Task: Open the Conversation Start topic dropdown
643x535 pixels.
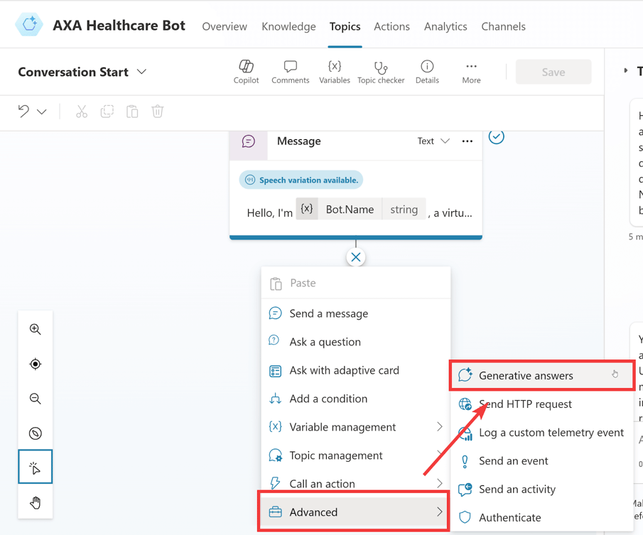Action: tap(141, 72)
